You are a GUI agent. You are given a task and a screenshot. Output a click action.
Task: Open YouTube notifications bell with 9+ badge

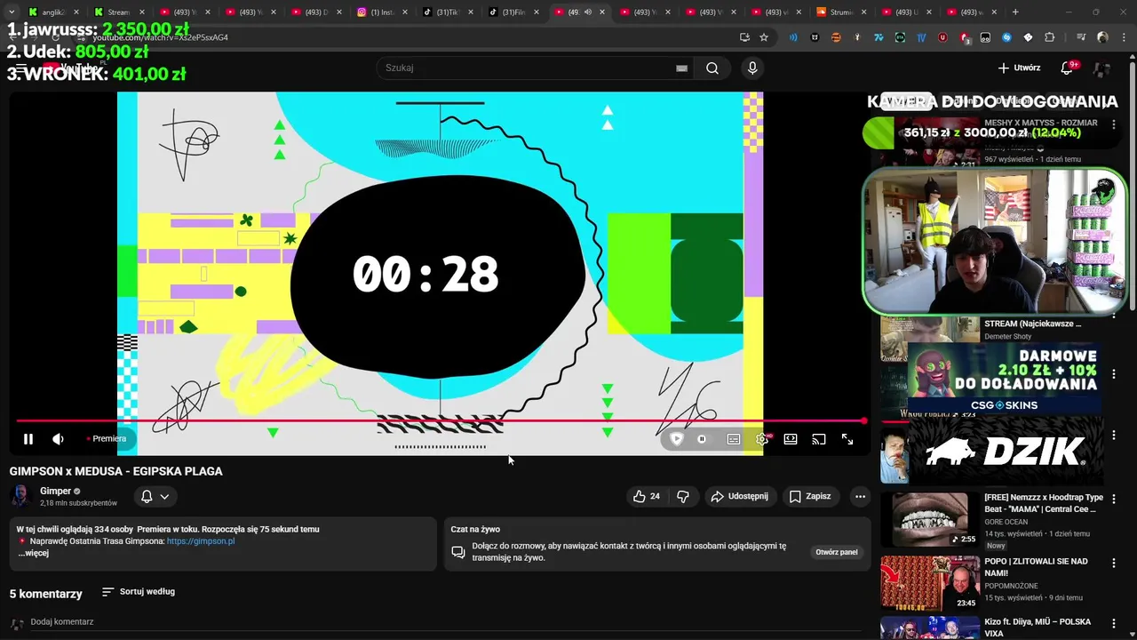(1068, 68)
